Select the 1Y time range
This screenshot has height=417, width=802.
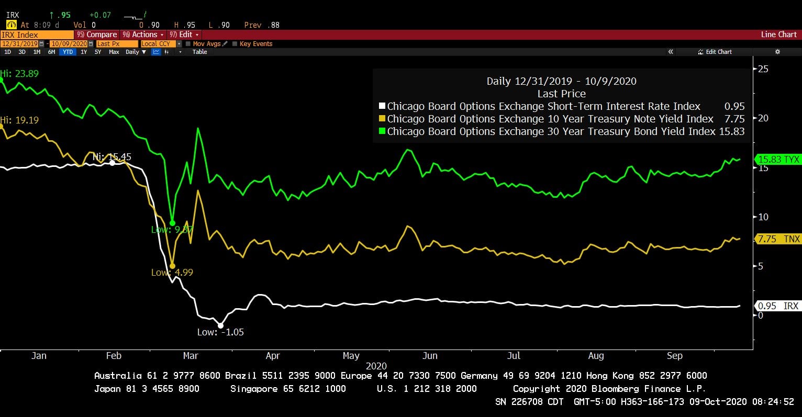pos(84,52)
